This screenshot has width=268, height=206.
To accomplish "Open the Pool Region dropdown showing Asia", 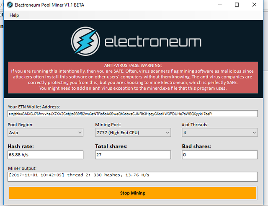I will pyautogui.click(x=46, y=133).
